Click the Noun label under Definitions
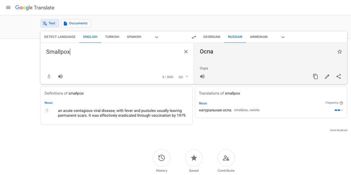This screenshot has width=351, height=175. tap(49, 103)
